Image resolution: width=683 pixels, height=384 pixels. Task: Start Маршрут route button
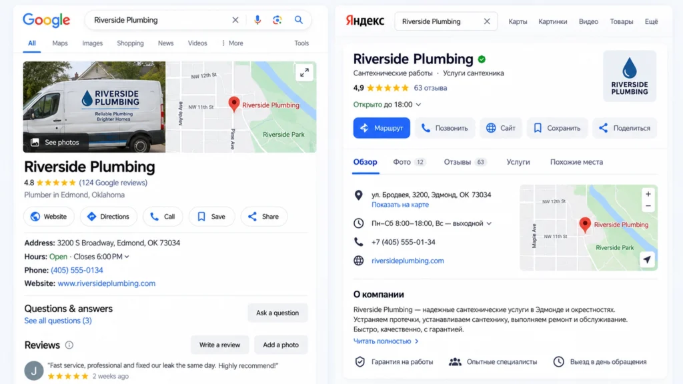(x=382, y=128)
